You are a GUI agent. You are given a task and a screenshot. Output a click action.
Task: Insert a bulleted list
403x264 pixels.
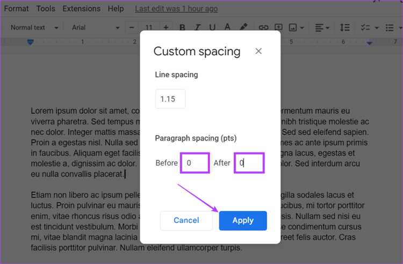(390, 27)
